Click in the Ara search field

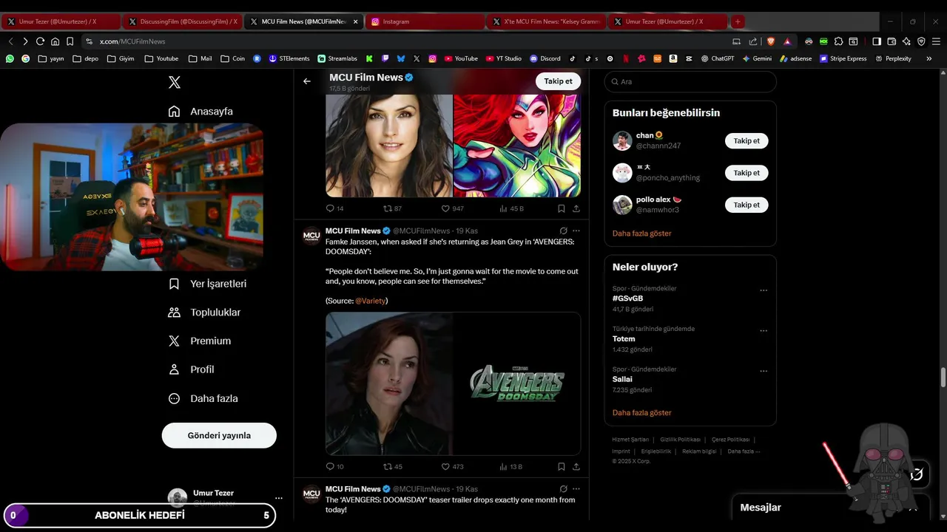pyautogui.click(x=690, y=81)
